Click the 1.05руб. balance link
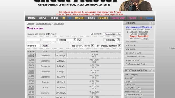 [x=145, y=39]
